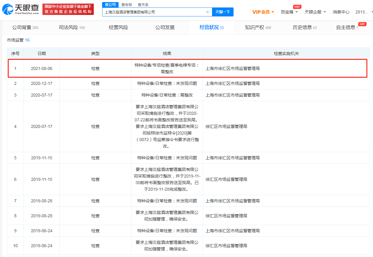Click date 2020-12-17 in row 2
This screenshot has height=257, width=373.
[42, 83]
